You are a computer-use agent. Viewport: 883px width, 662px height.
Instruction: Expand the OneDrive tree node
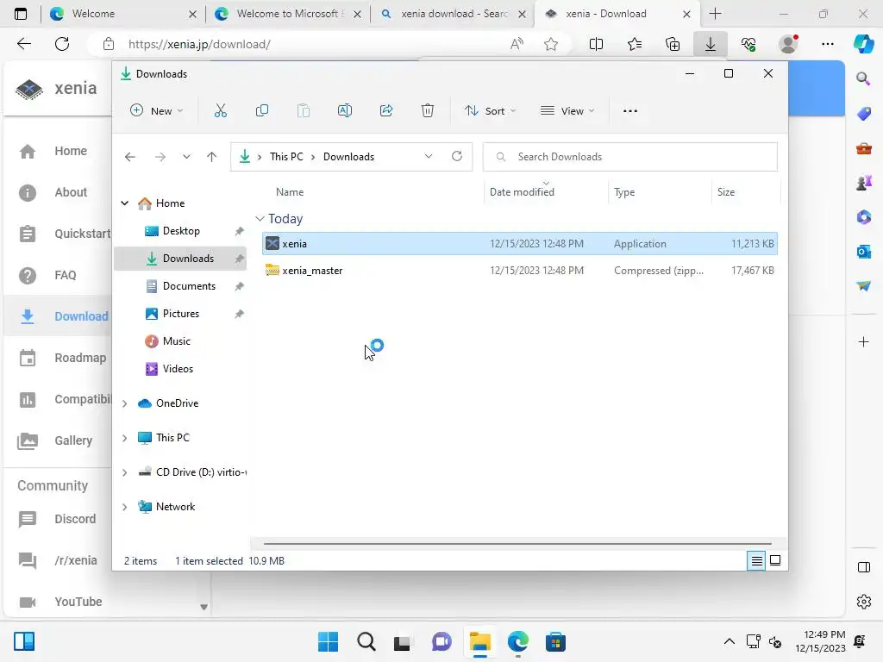[x=124, y=403]
